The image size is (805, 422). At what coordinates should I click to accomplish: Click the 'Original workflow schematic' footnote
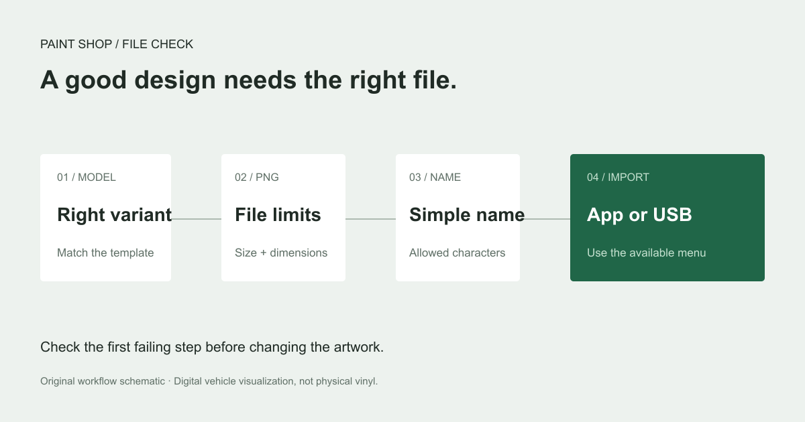[x=209, y=381]
